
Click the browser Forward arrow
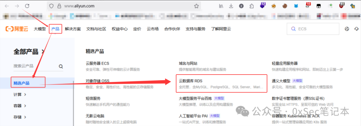point(17,6)
